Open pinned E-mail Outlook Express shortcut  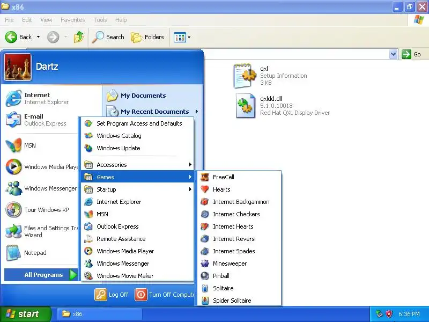[41, 120]
